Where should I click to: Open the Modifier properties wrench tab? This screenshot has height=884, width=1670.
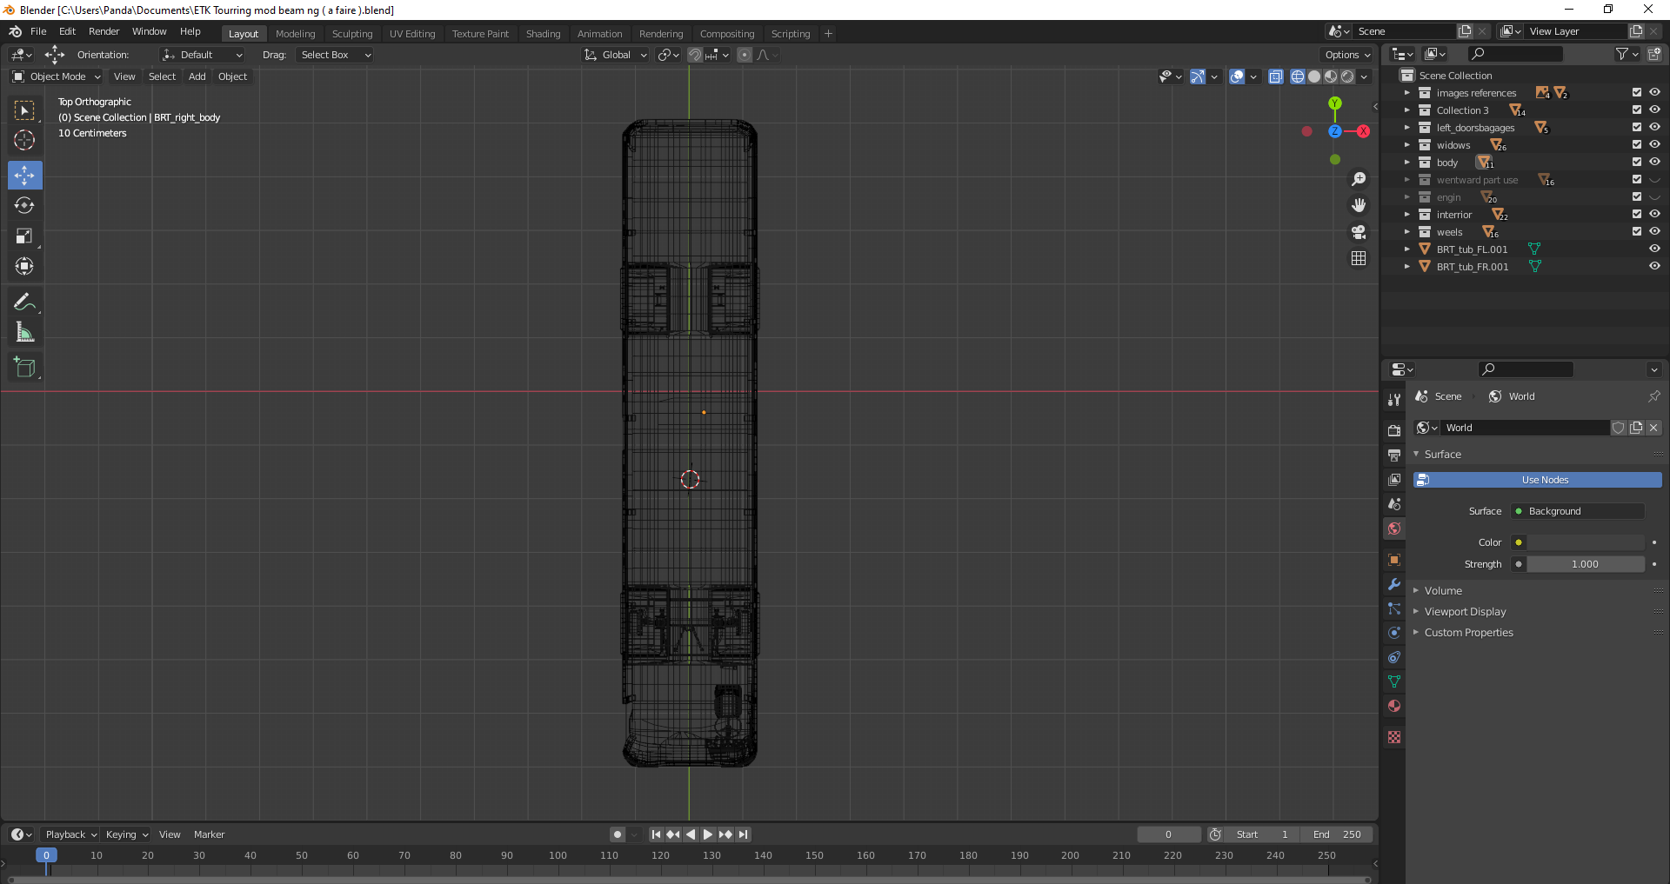[x=1394, y=584]
